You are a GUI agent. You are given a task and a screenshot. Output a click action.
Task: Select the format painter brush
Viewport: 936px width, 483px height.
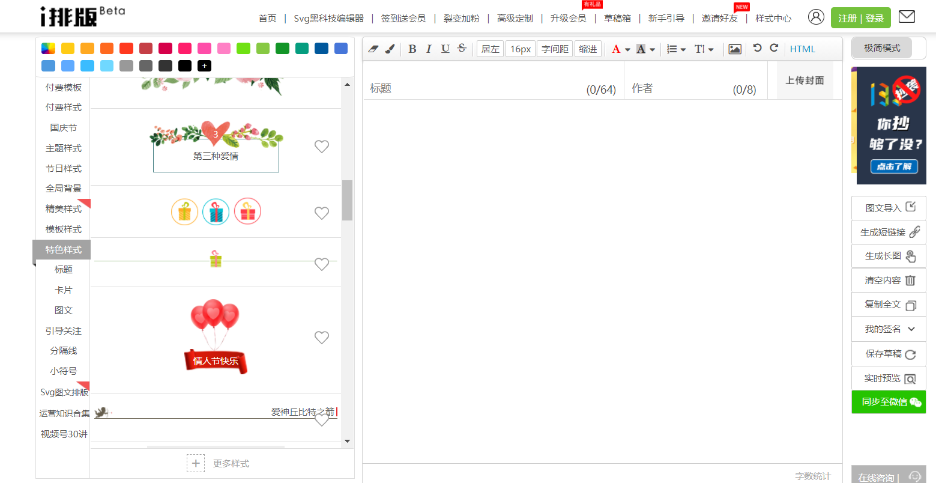click(390, 49)
